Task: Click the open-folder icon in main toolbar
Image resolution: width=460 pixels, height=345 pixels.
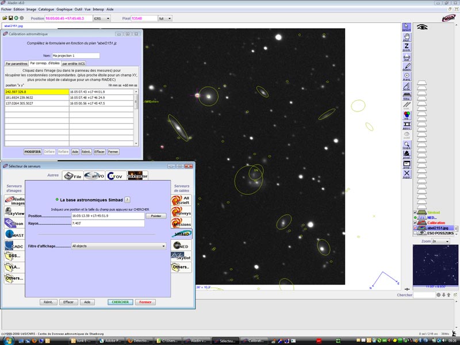Action: pos(5,18)
